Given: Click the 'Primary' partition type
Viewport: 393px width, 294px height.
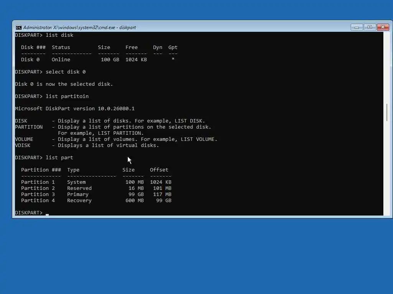Looking at the screenshot, I should 78,194.
